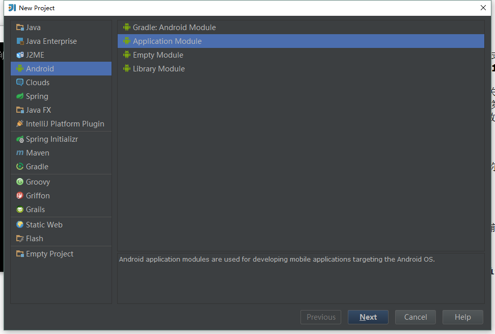
Task: Click the Java FX folder icon
Action: (x=20, y=110)
